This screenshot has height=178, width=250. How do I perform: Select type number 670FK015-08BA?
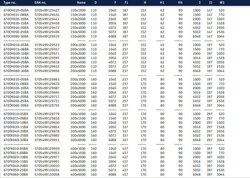pos(16,153)
